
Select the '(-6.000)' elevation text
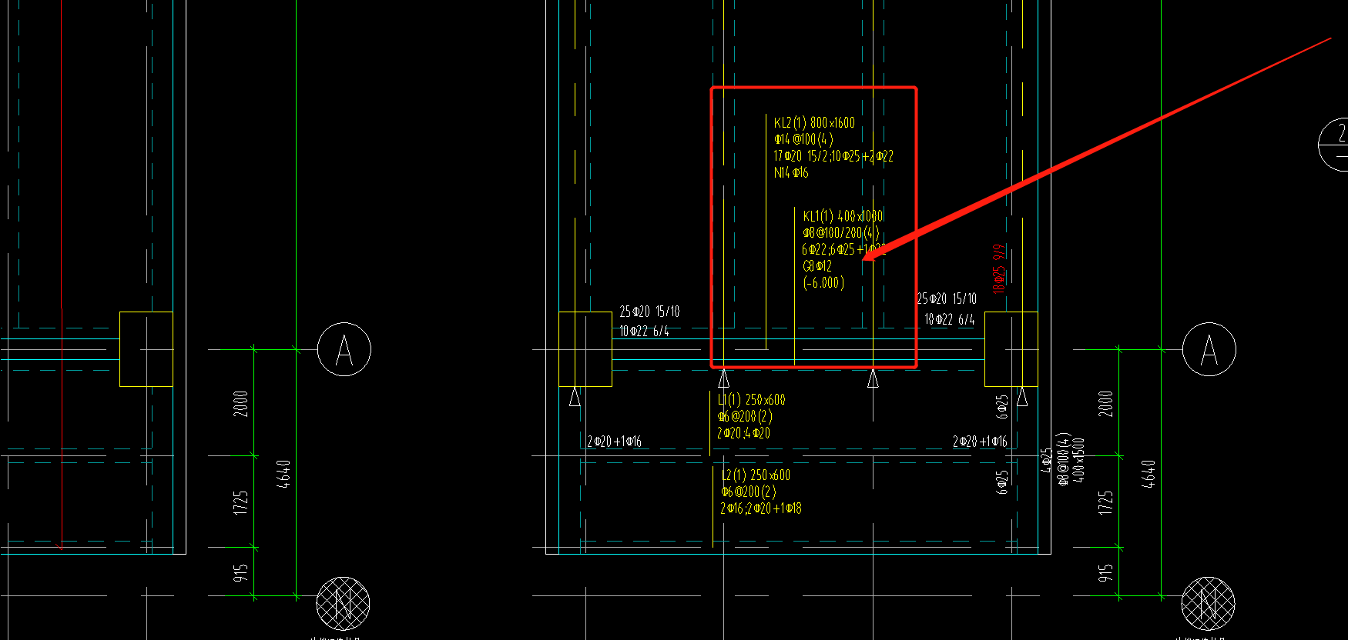(823, 283)
